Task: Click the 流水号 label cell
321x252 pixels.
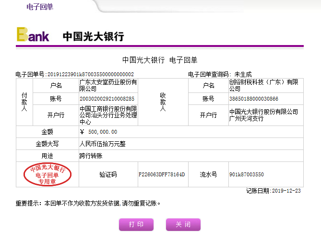Action: pyautogui.click(x=208, y=174)
